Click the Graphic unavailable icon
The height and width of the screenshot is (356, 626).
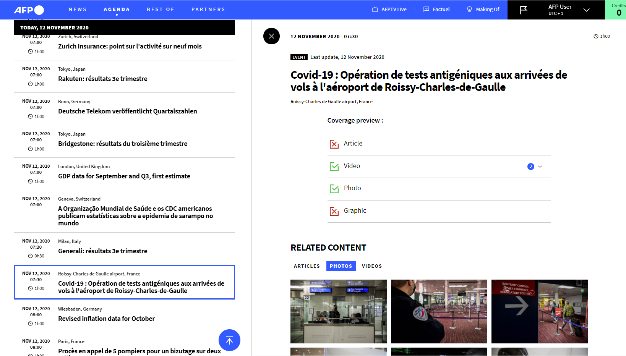(x=334, y=211)
